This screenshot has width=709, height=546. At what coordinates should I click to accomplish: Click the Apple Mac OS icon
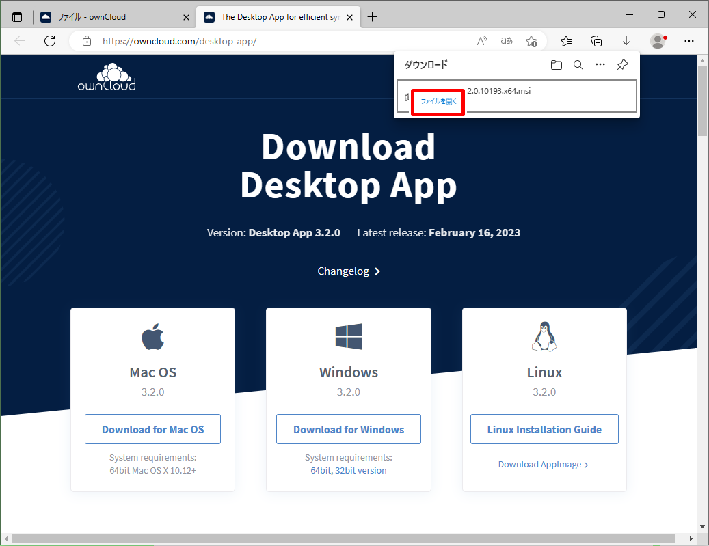click(153, 337)
